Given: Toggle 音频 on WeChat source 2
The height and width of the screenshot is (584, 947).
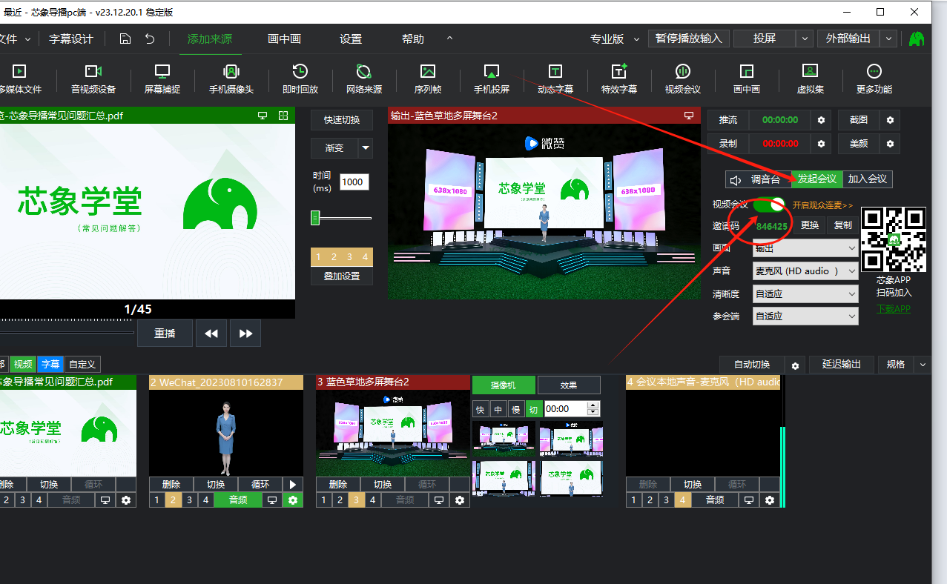Looking at the screenshot, I should pos(237,500).
